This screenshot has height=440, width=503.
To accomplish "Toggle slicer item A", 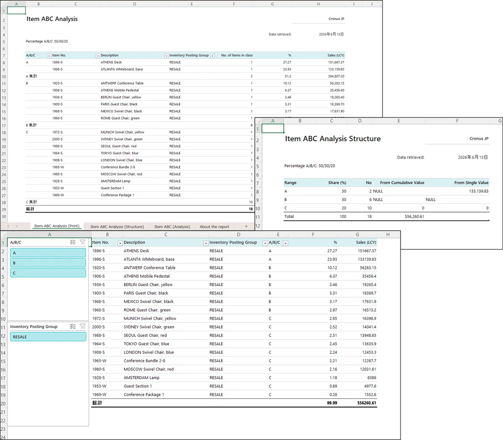I will tap(48, 253).
